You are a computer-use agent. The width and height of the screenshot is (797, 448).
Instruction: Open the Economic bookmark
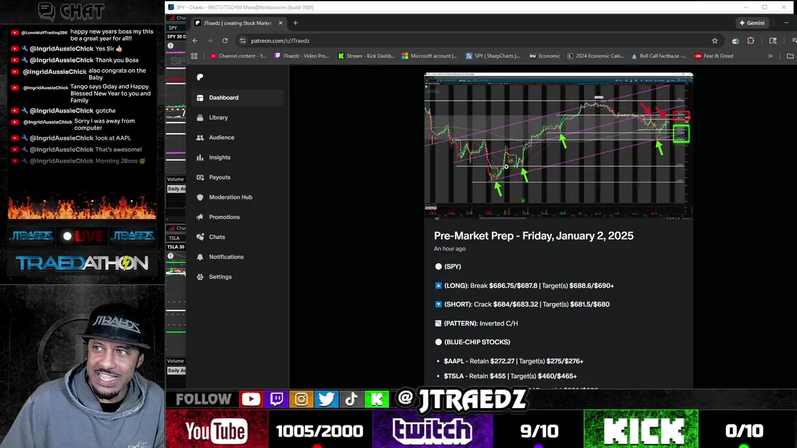point(545,56)
